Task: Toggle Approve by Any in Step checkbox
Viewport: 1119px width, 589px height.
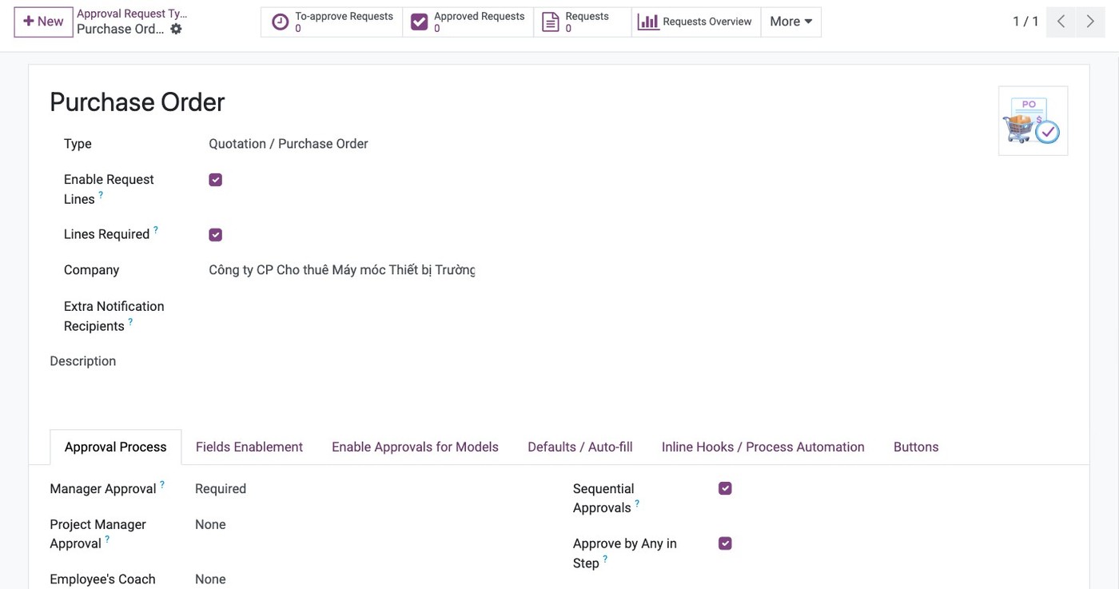Action: coord(725,543)
